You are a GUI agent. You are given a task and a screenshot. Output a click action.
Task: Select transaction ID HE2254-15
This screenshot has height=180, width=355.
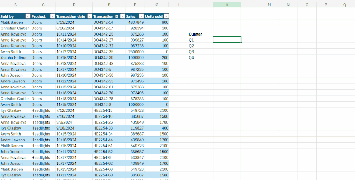[x=109, y=110]
